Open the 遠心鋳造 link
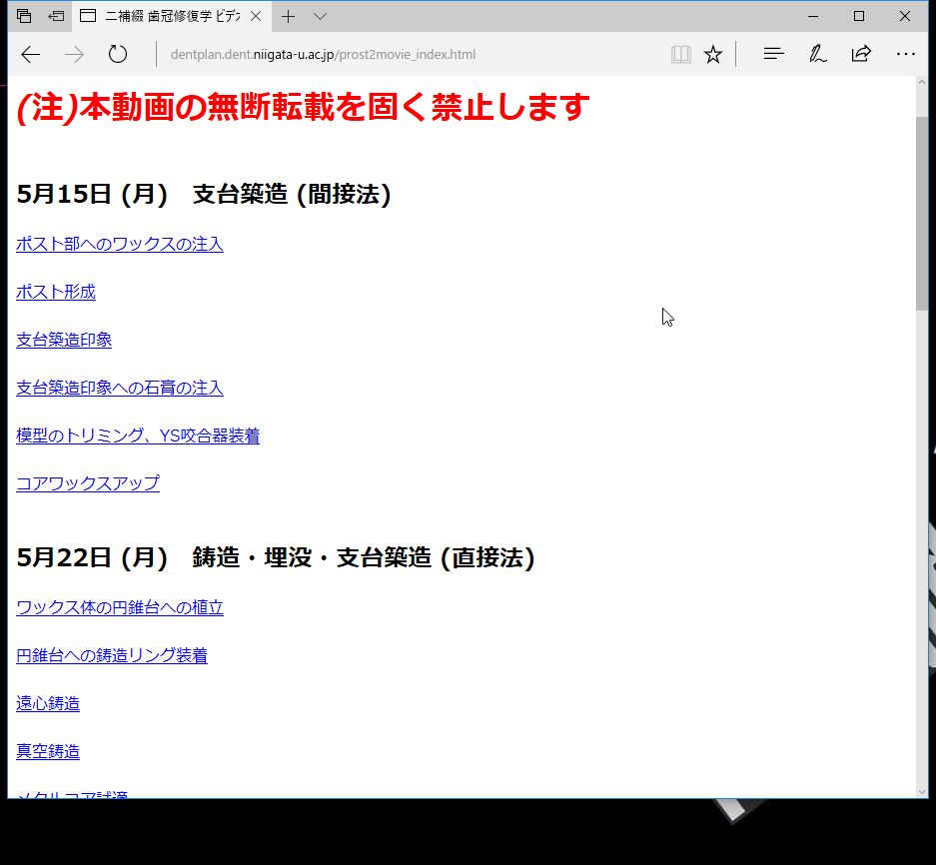Image resolution: width=936 pixels, height=865 pixels. (x=48, y=703)
